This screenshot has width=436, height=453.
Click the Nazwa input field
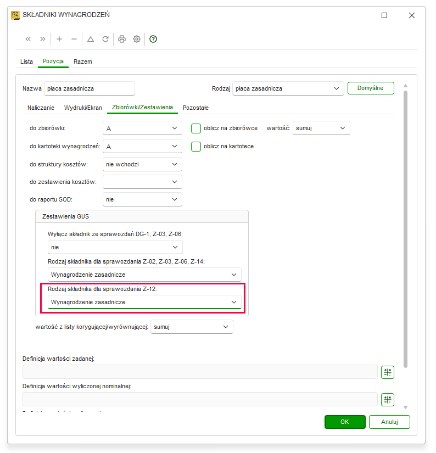90,88
